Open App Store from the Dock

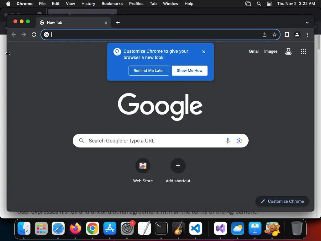(x=110, y=228)
